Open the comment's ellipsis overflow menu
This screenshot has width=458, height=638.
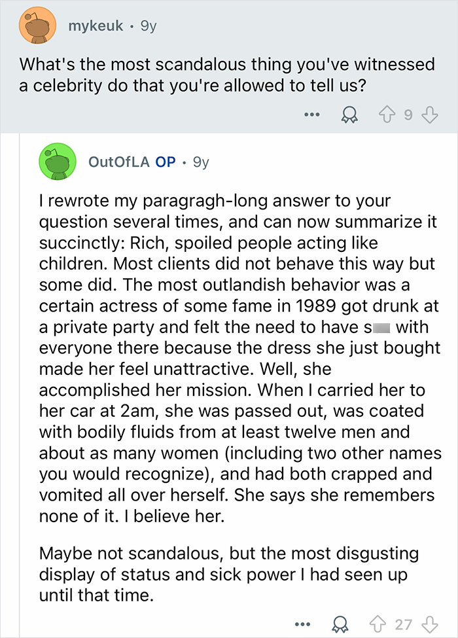tap(302, 624)
